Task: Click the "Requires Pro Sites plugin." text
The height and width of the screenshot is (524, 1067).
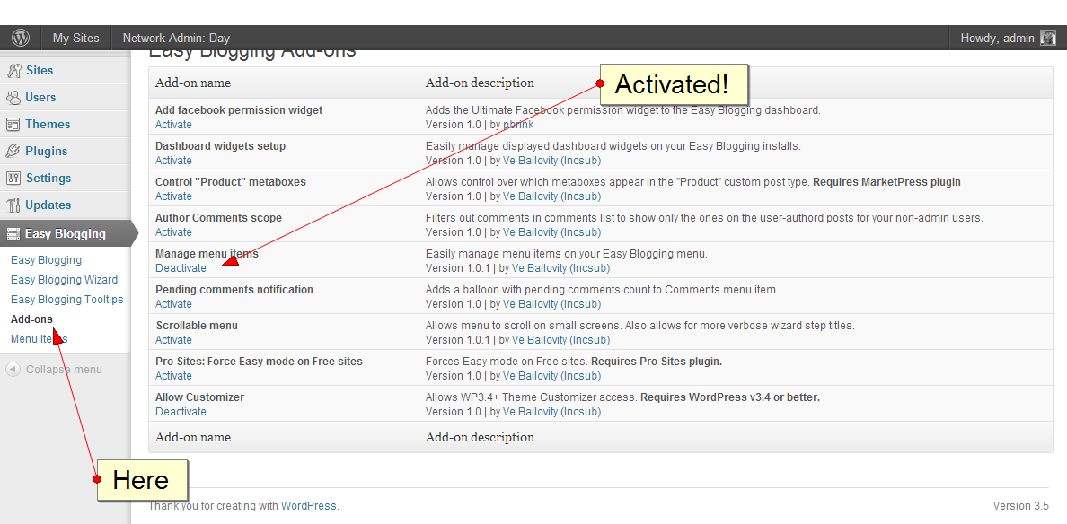Action: coord(657,362)
